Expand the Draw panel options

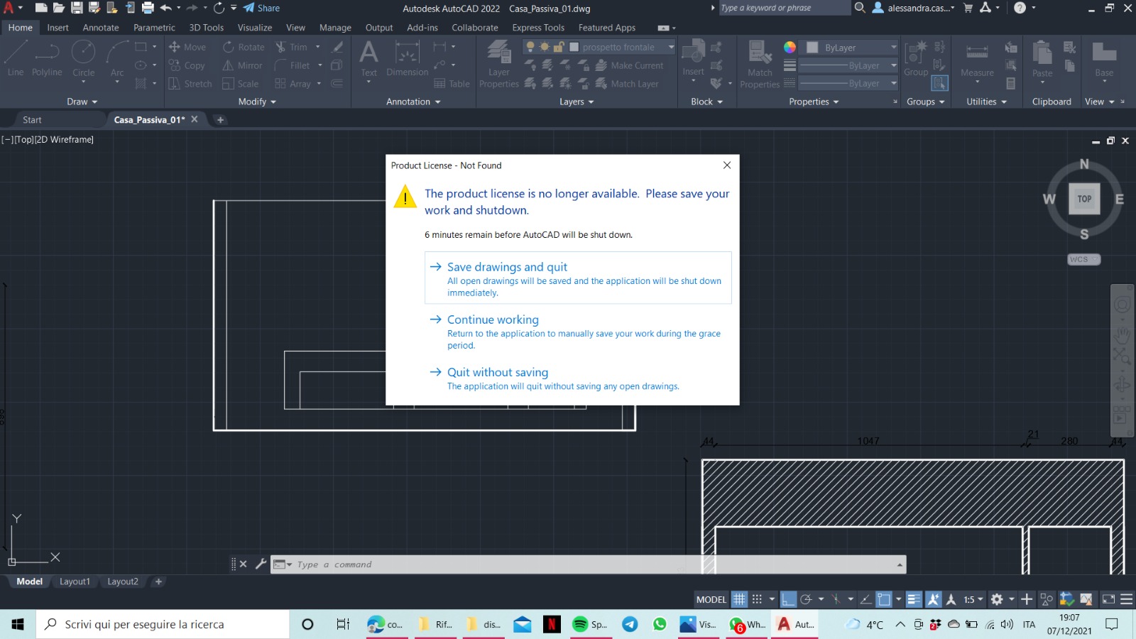click(93, 102)
